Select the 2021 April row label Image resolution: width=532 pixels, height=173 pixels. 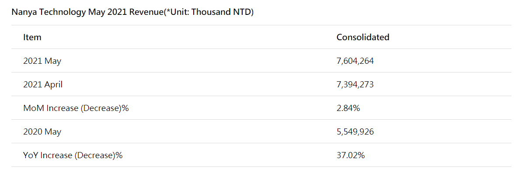pyautogui.click(x=43, y=84)
